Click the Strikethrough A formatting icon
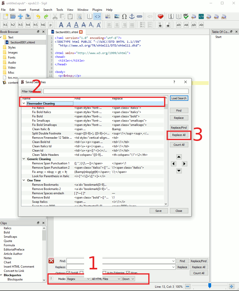Screen dimensions: 239x291 [84, 25]
